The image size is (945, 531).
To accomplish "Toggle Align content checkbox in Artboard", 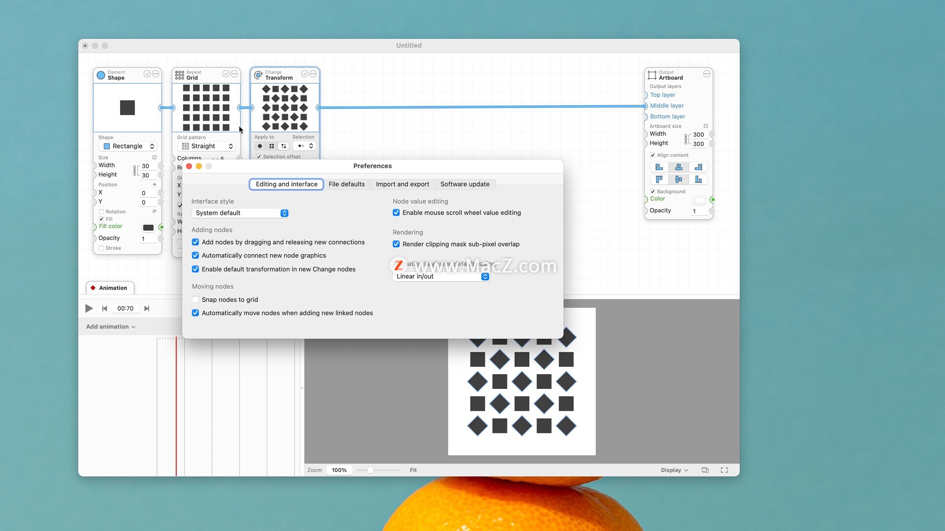I will tap(653, 155).
